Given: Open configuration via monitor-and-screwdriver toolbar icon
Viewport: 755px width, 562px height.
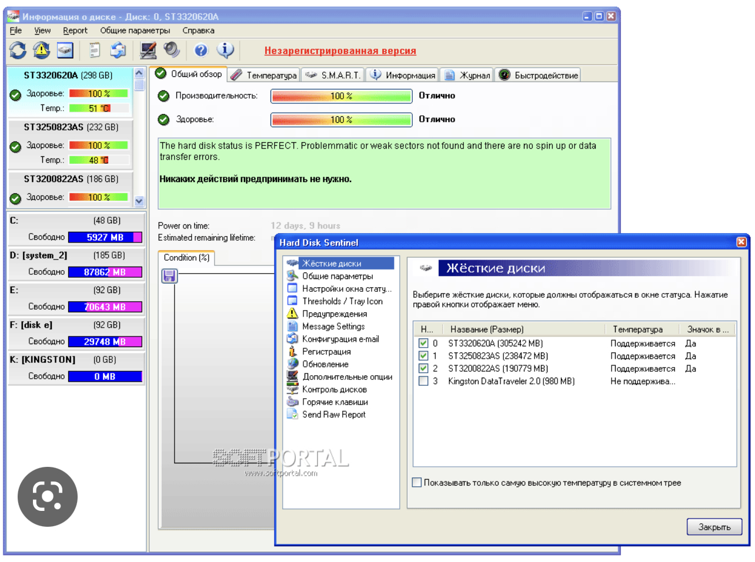Looking at the screenshot, I should 148,51.
